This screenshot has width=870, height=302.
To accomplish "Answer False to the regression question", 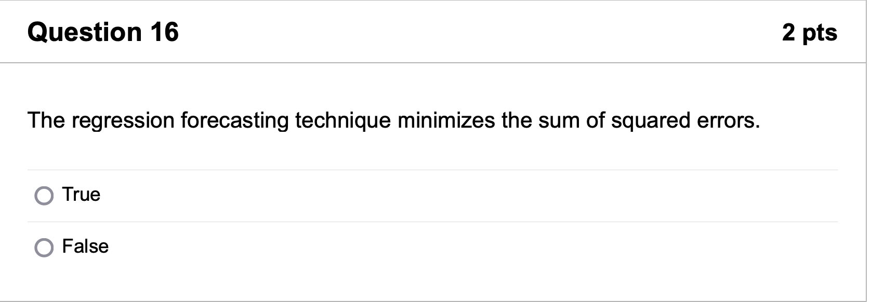I will click(x=44, y=247).
